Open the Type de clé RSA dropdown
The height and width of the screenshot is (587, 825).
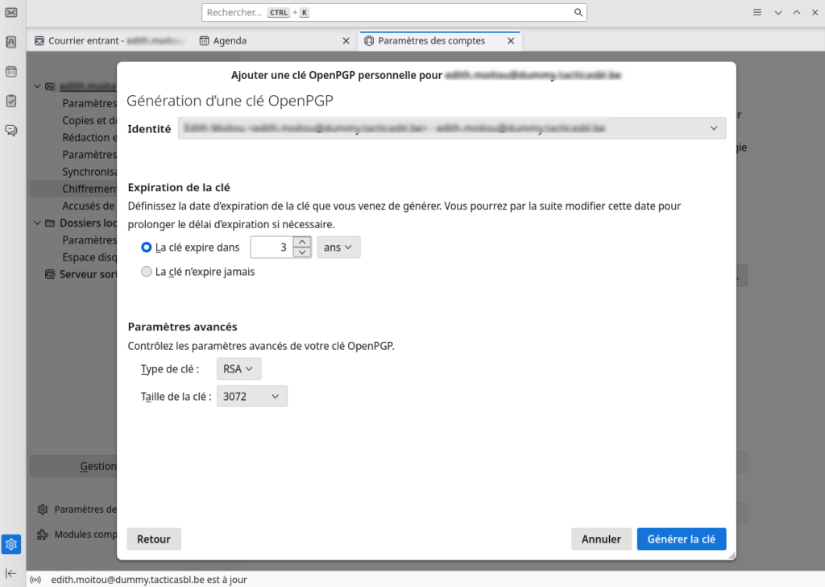(x=238, y=369)
